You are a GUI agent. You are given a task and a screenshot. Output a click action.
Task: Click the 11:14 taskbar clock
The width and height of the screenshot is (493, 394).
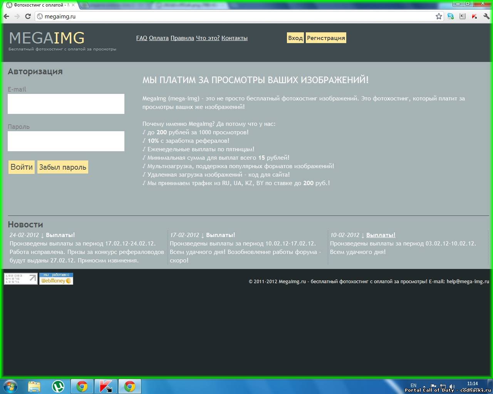point(472,384)
